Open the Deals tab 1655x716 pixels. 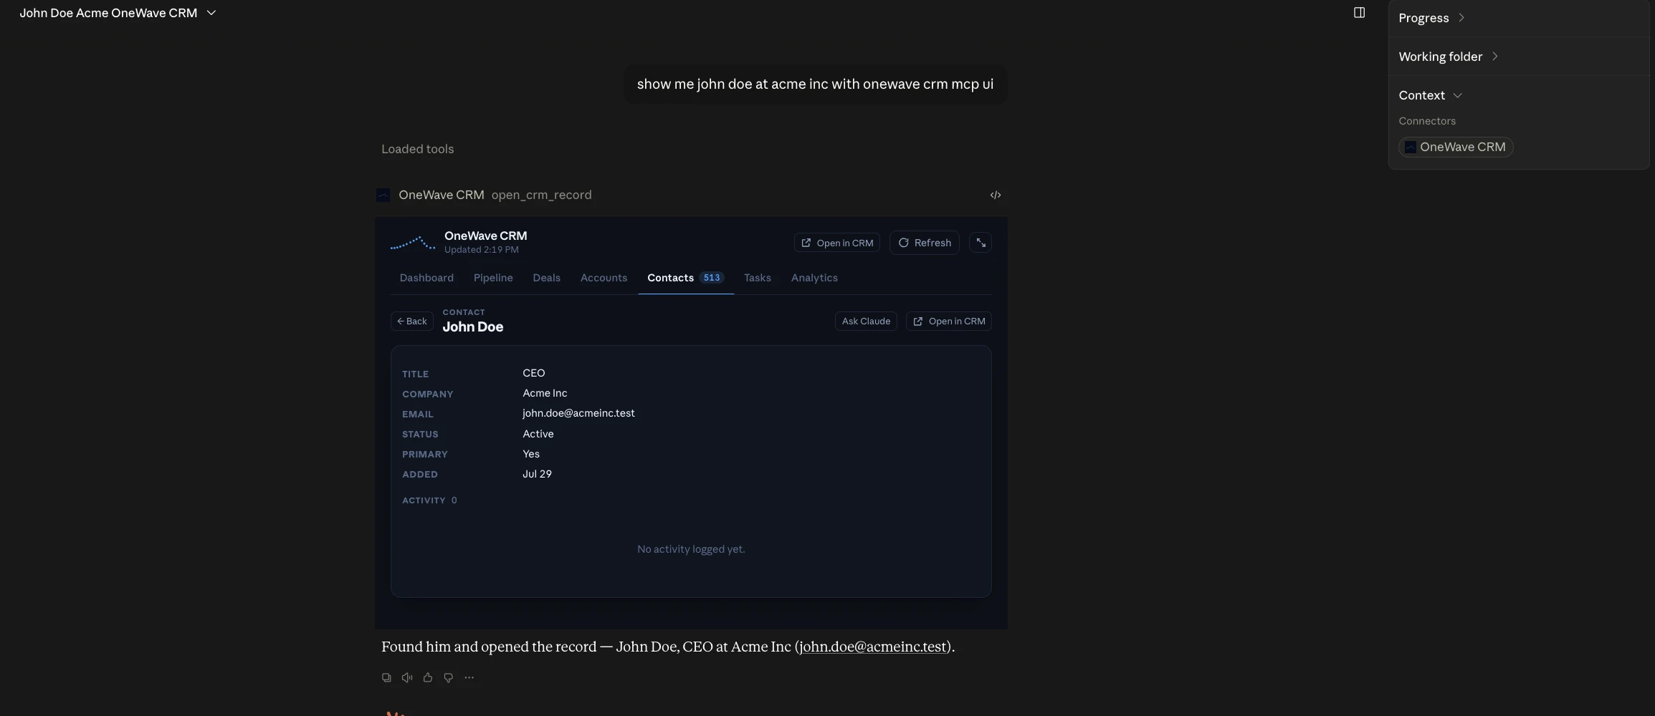click(x=546, y=278)
